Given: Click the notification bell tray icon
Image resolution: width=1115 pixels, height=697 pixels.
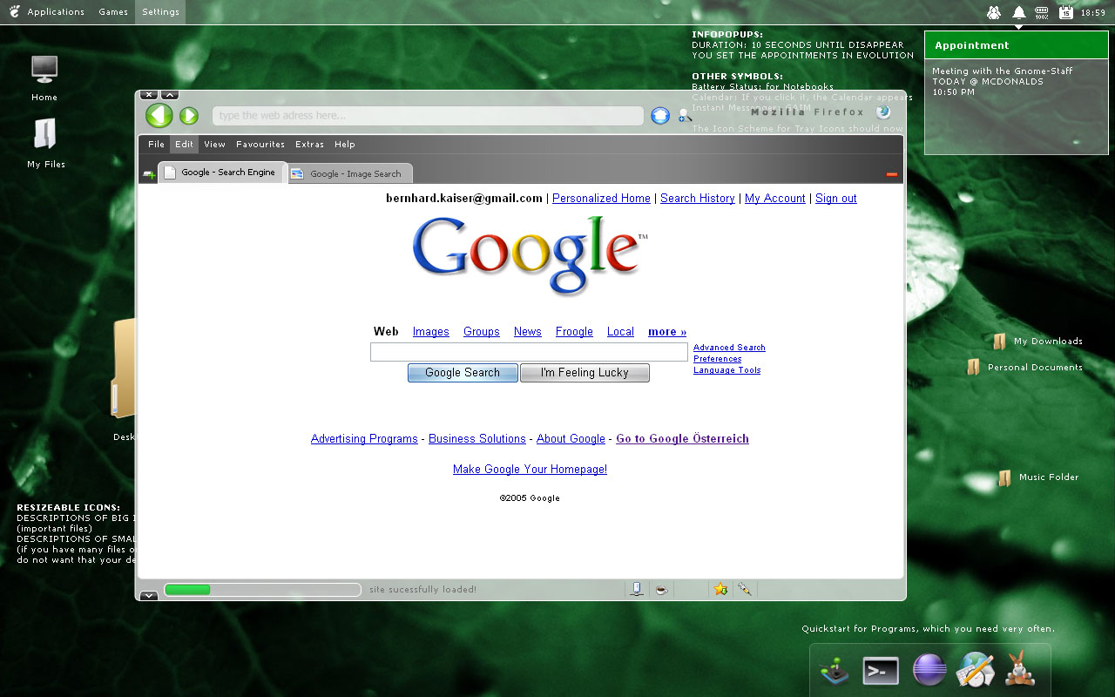Looking at the screenshot, I should point(1018,12).
